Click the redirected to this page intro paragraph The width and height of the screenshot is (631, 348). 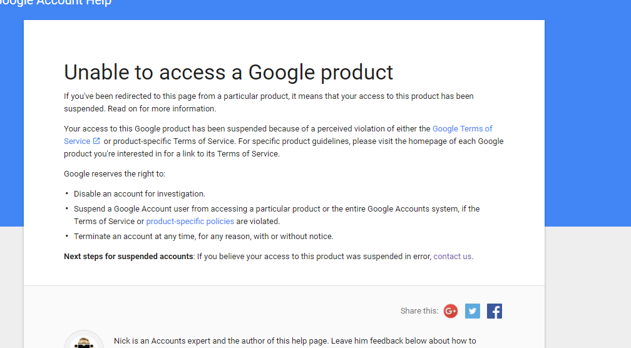tap(269, 102)
